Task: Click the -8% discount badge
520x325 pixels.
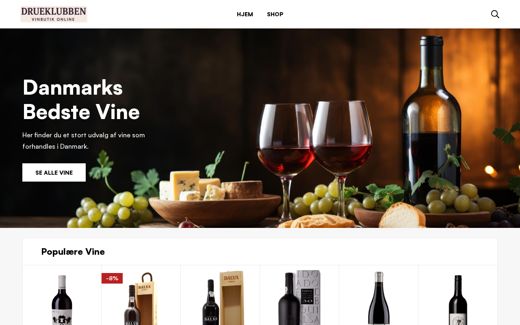Action: (112, 278)
